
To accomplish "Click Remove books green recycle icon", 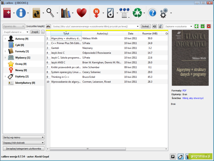I will click(x=137, y=13).
